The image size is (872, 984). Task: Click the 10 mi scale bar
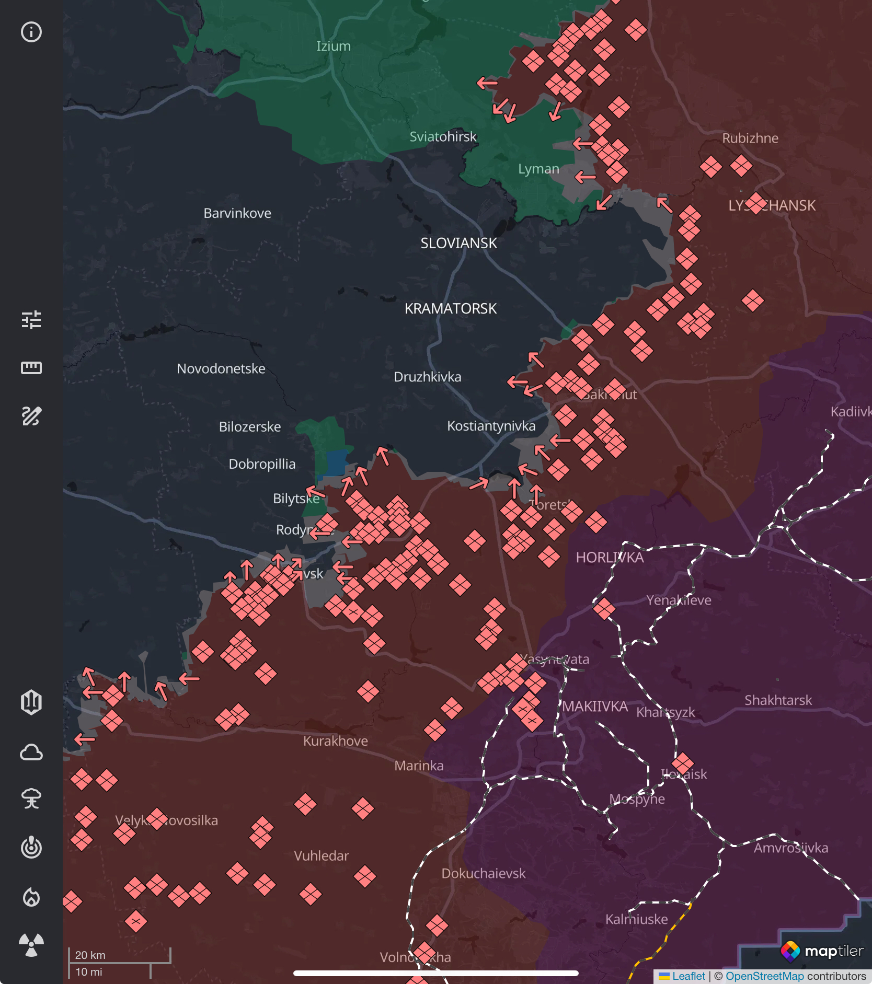pos(110,971)
